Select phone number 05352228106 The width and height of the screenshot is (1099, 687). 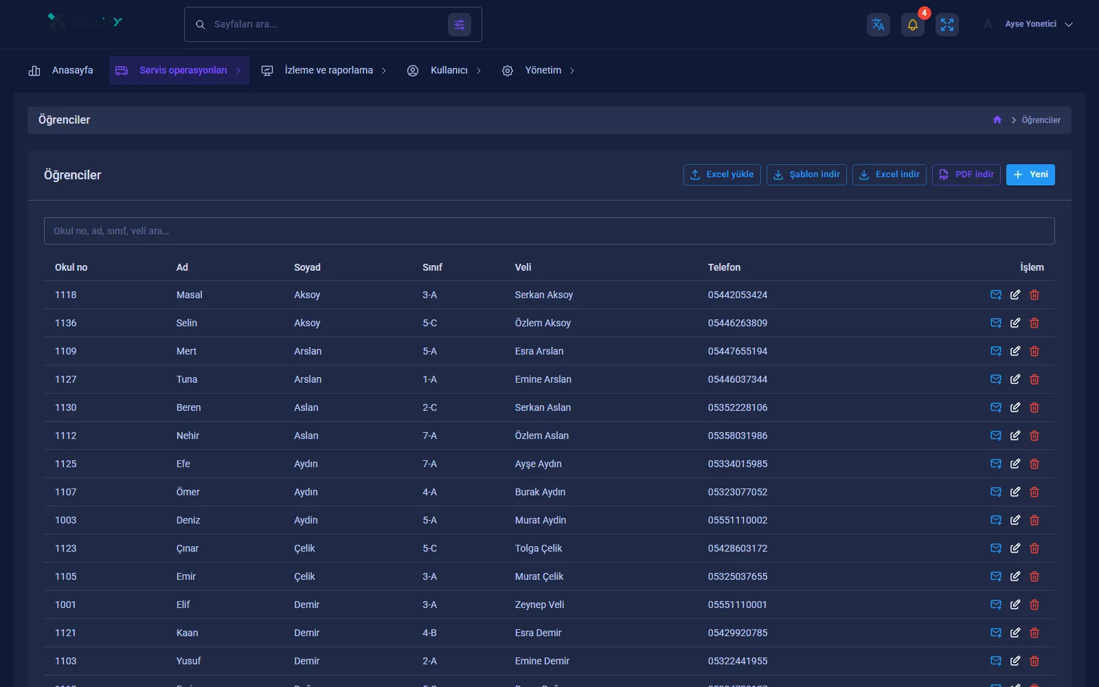pyautogui.click(x=738, y=407)
